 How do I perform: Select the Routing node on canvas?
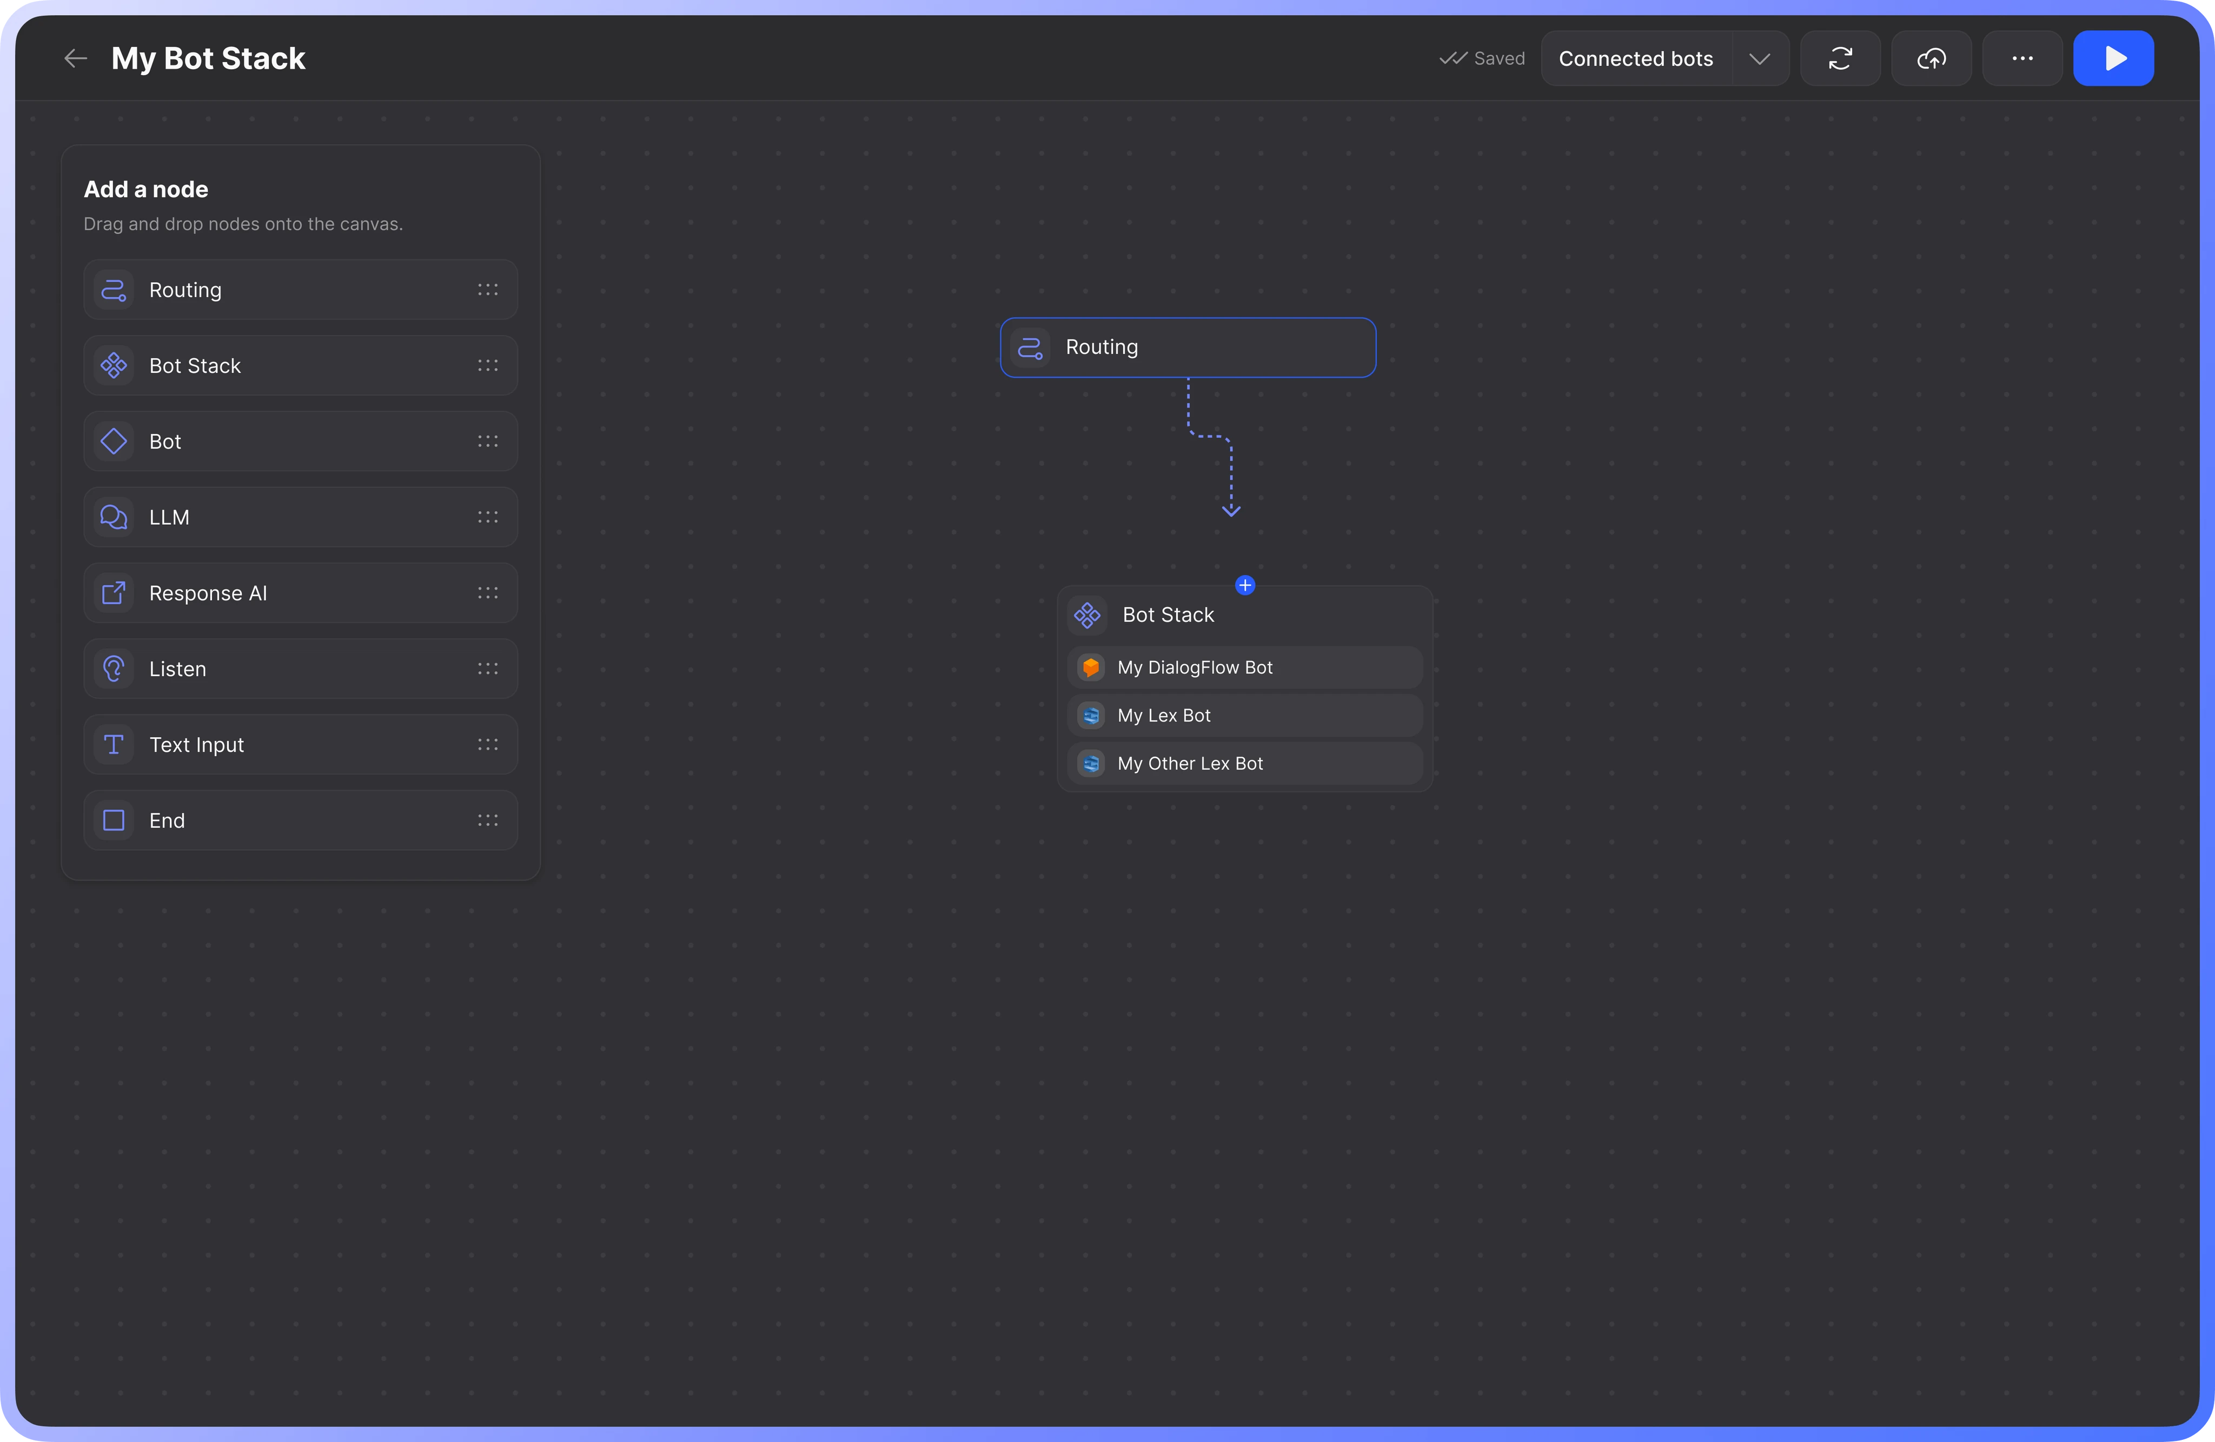point(1188,347)
